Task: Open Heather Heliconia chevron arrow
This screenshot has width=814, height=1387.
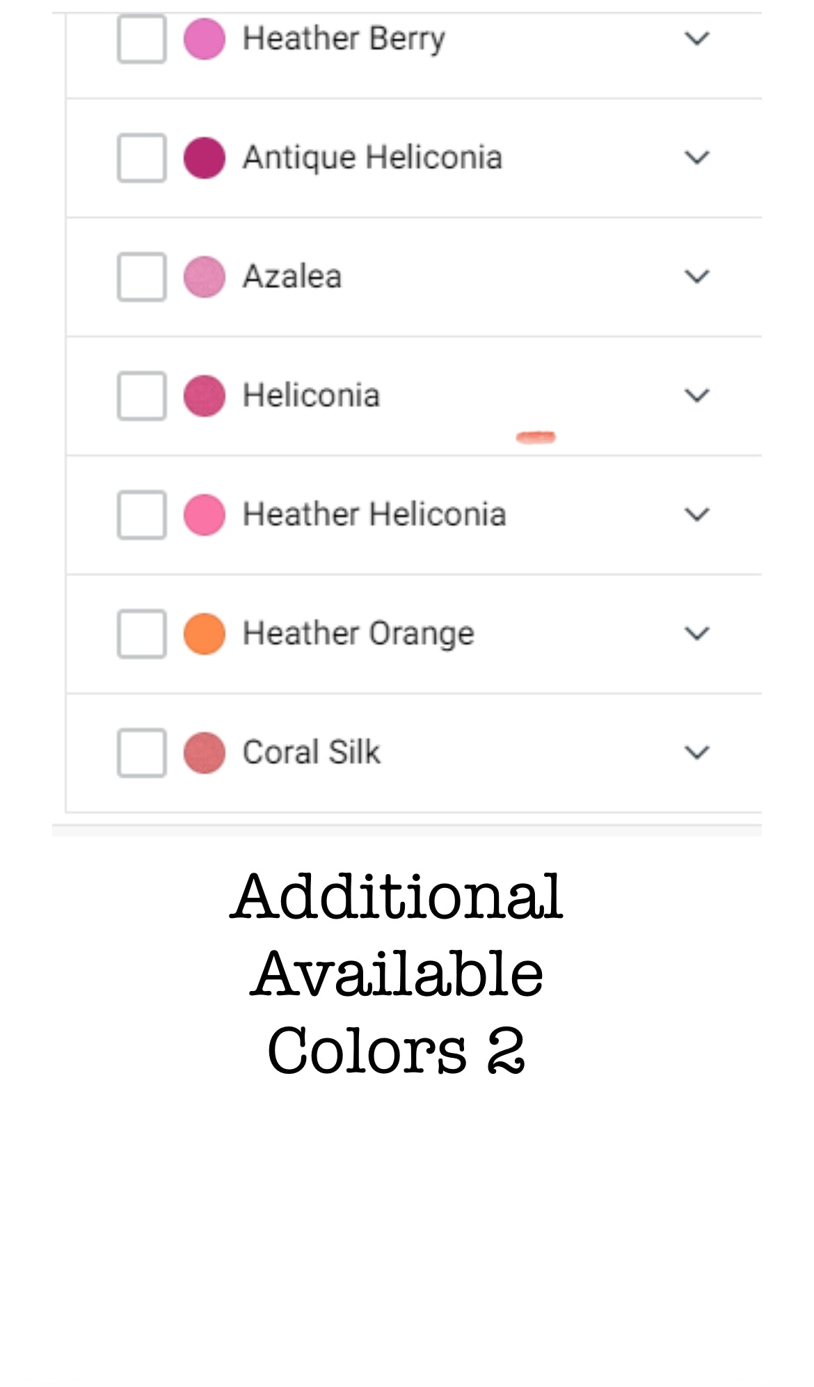Action: tap(696, 514)
